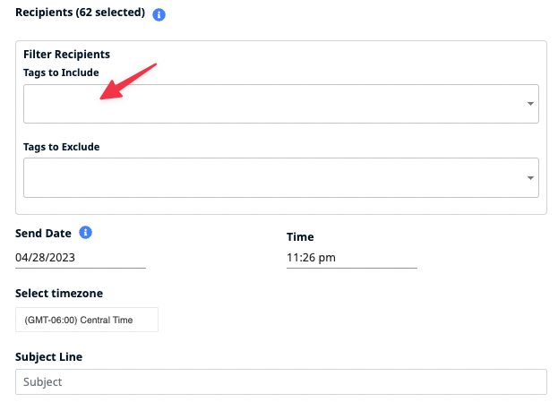Open the Tags to Include selection box

tap(280, 104)
